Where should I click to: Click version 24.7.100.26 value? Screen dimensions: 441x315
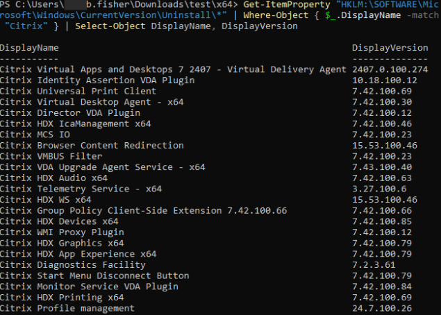pos(384,308)
